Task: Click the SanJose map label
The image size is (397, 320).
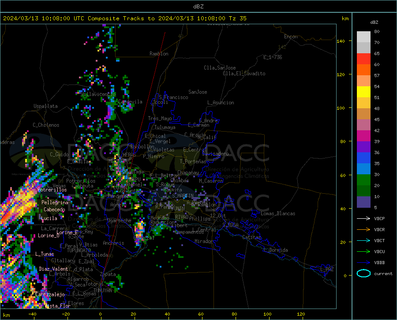Action: pos(198,92)
